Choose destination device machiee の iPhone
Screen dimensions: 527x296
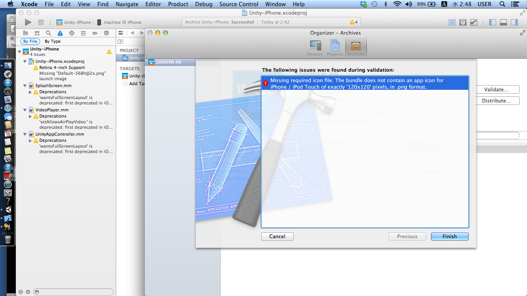[119, 22]
